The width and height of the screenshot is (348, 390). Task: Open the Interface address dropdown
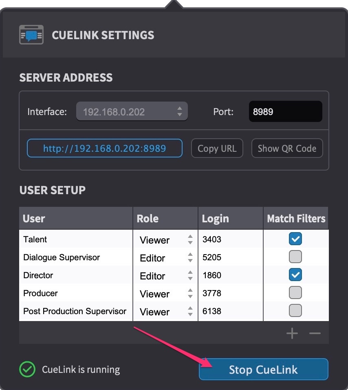132,111
